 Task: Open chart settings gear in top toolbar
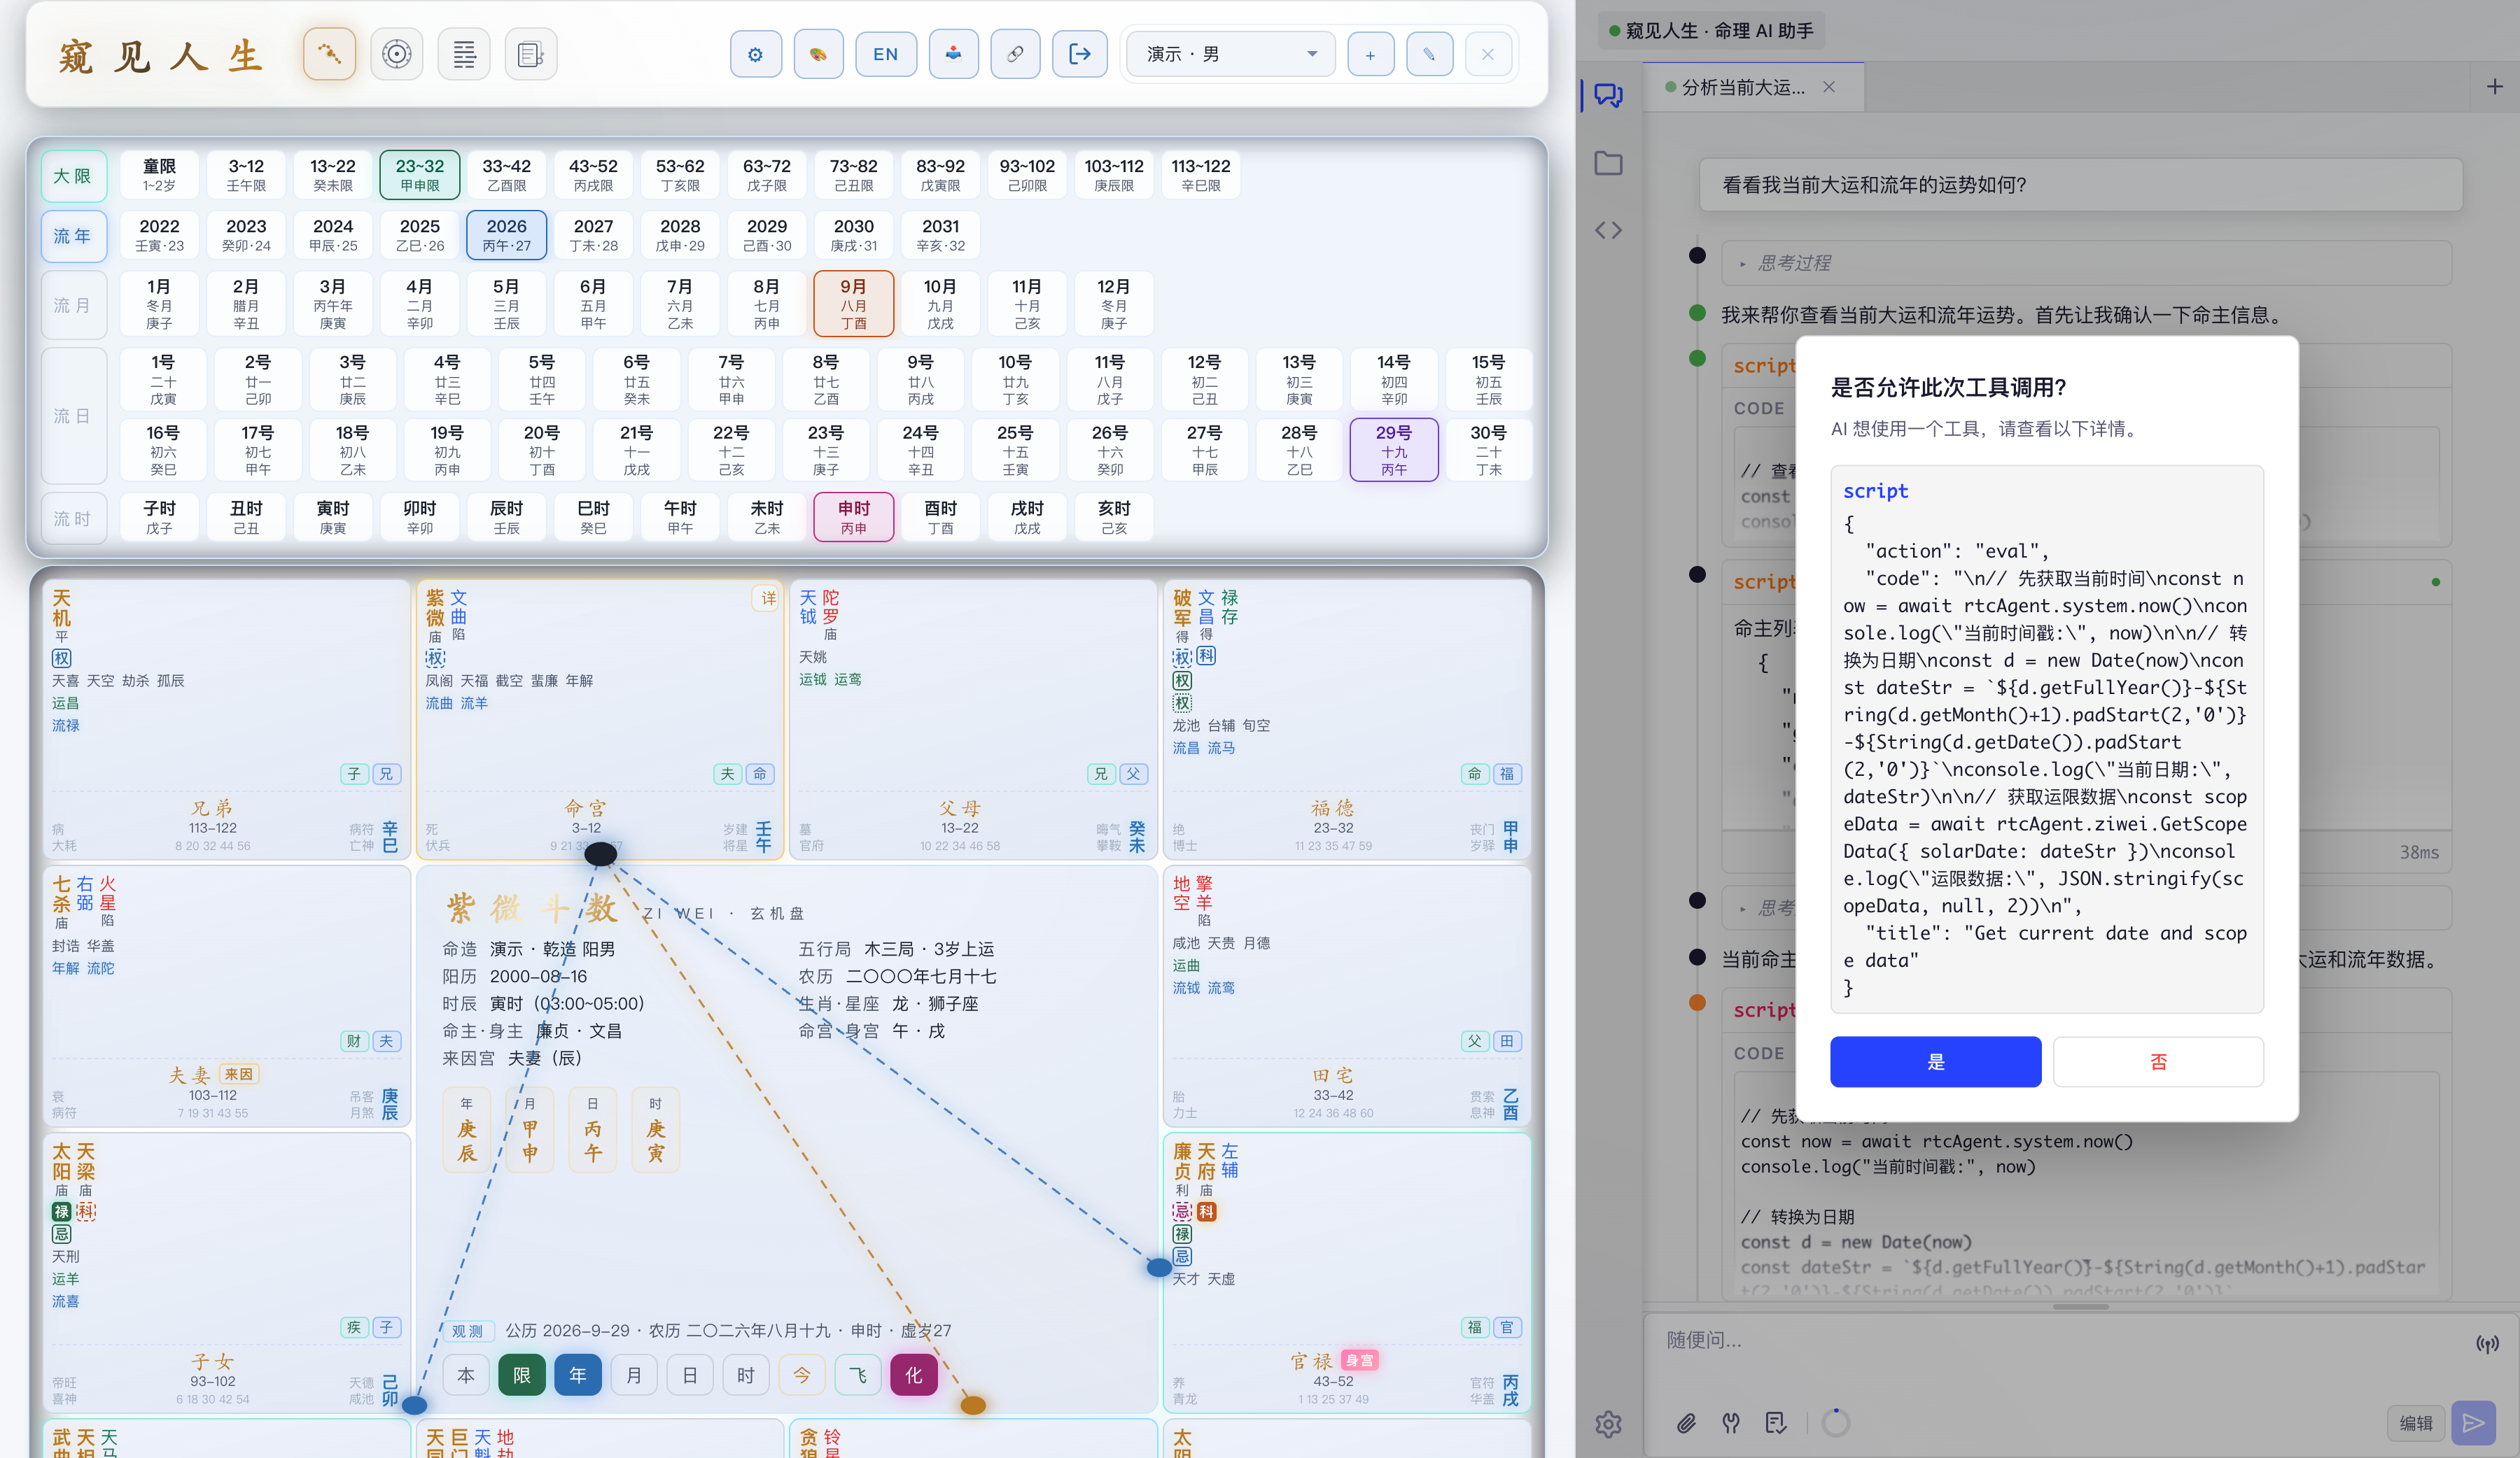click(755, 54)
